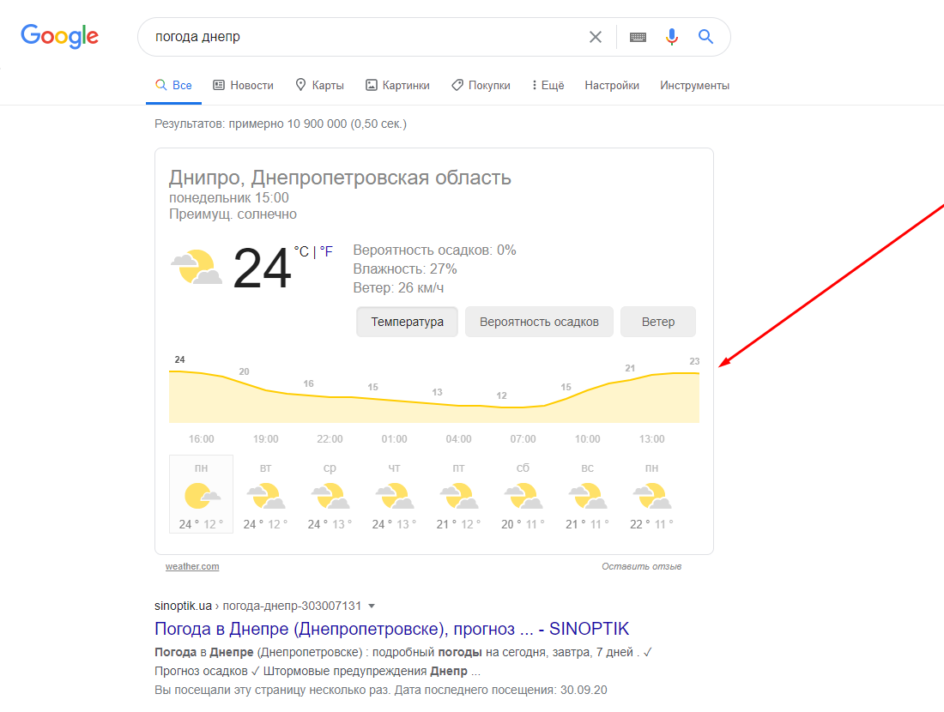Open the on-screen keyboard icon
Image resolution: width=944 pixels, height=712 pixels.
[x=638, y=37]
